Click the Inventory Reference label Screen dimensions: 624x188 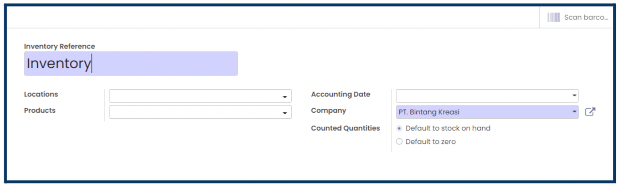tap(60, 47)
